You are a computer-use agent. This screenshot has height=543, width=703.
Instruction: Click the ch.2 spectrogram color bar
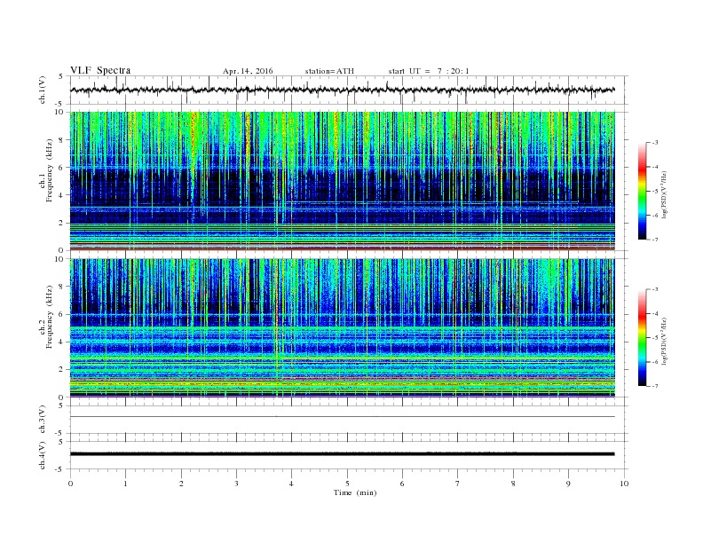click(x=642, y=337)
